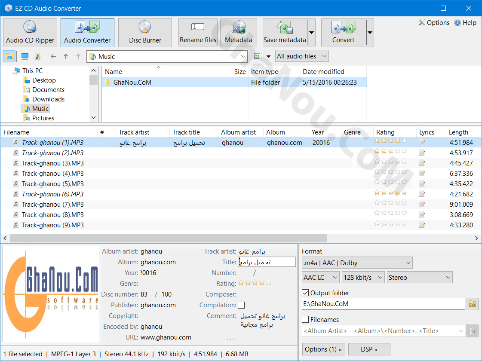
Task: Uncheck the Output folder checkbox
Action: (x=306, y=293)
